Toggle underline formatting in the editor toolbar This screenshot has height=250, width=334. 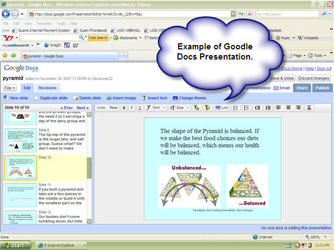tap(140, 108)
